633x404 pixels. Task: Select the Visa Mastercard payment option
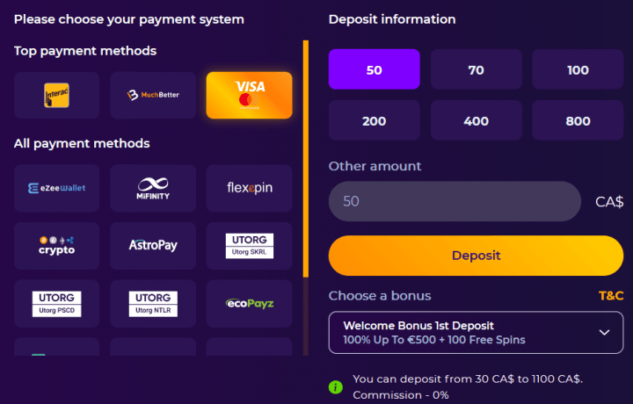point(249,95)
